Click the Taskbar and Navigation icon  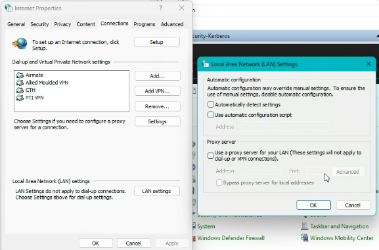pyautogui.click(x=305, y=226)
